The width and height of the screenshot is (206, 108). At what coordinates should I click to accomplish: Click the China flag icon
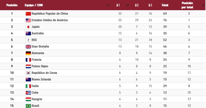(28, 14)
